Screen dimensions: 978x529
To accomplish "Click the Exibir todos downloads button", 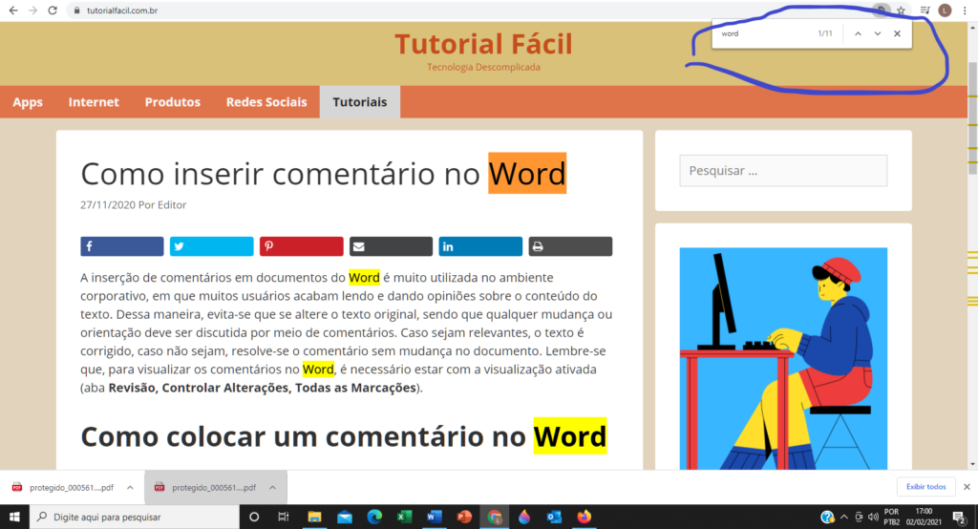I will click(x=925, y=487).
